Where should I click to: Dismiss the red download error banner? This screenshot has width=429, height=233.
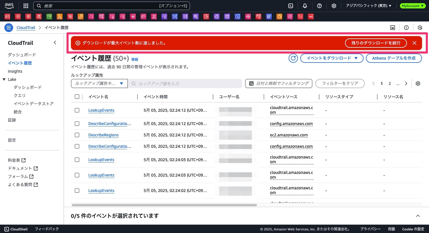point(414,43)
